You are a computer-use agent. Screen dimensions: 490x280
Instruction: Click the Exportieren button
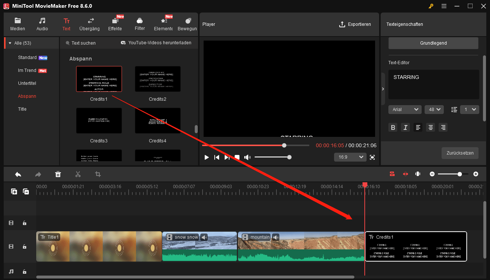click(355, 24)
